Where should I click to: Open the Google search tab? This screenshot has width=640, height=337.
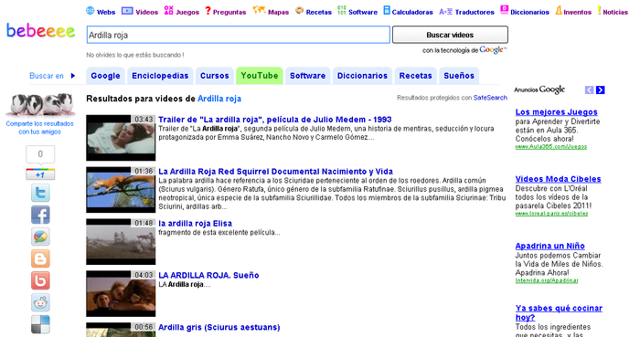coord(105,76)
